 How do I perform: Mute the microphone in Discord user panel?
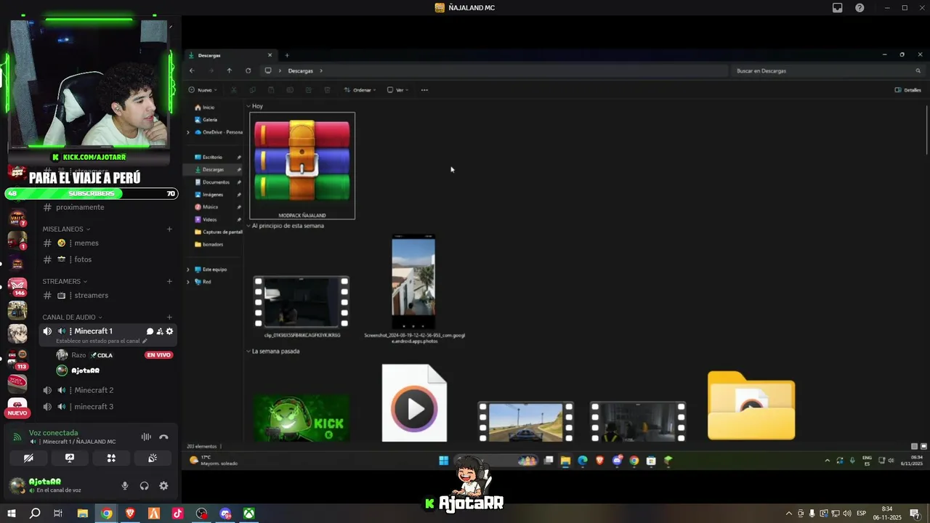[x=125, y=486]
